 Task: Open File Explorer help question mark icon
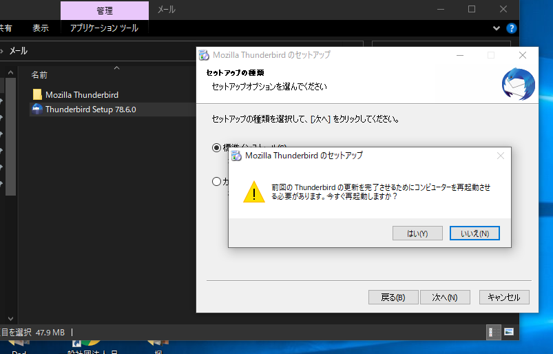point(512,28)
